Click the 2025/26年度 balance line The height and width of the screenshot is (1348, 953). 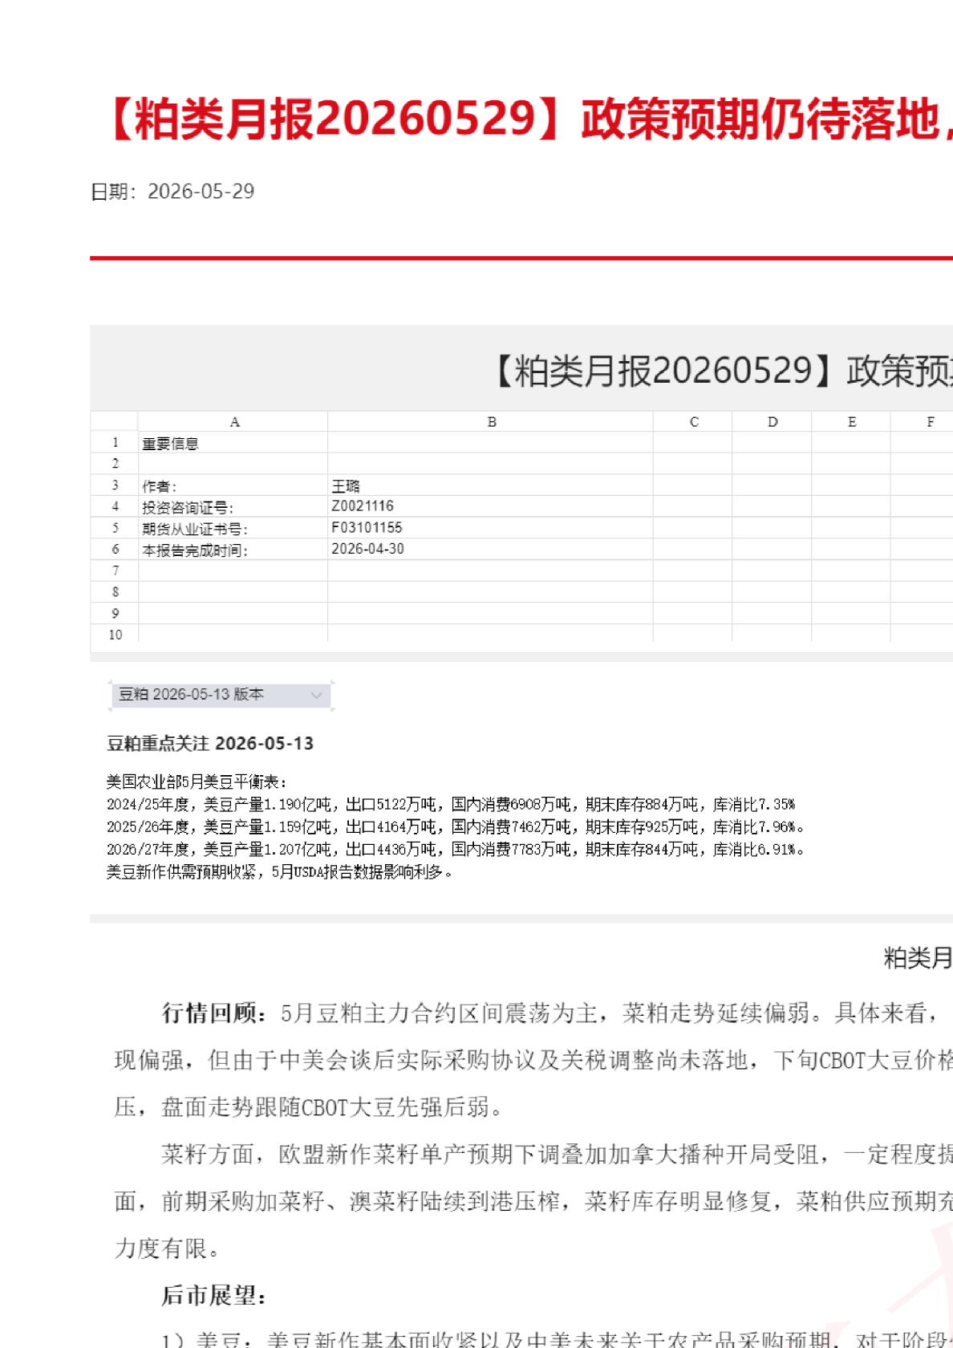click(x=455, y=826)
